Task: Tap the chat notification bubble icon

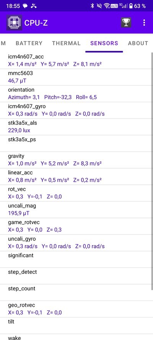Action: point(25,6)
